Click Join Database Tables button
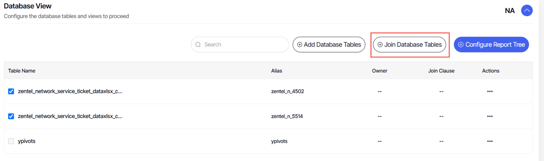Viewport: 544px width, 161px height. (410, 45)
